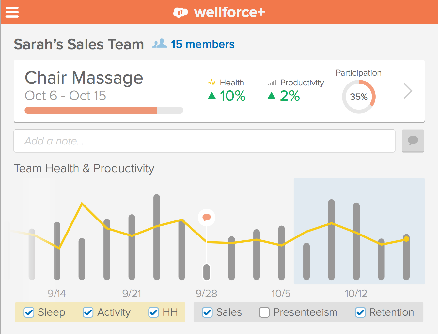Click the Add a note field
Screen dimensions: 438x334
tap(204, 141)
